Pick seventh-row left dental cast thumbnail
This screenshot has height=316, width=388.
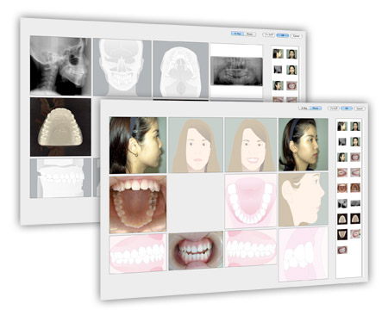(x=342, y=219)
